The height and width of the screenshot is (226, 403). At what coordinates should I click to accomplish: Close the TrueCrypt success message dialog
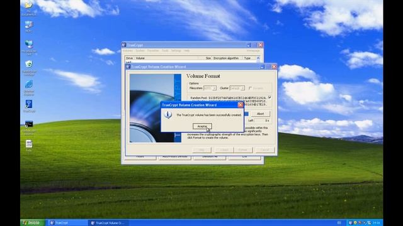pyautogui.click(x=241, y=105)
